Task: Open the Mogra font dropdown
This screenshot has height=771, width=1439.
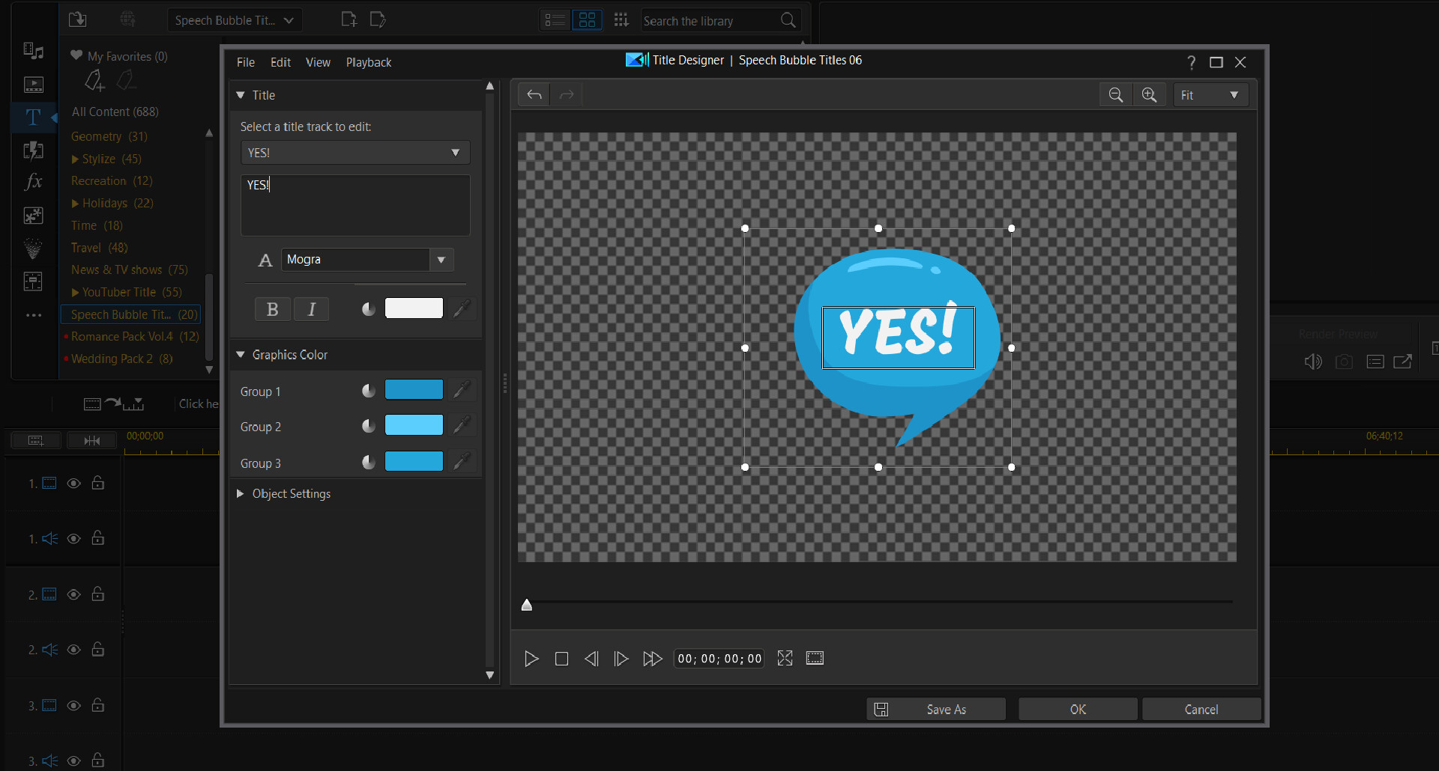Action: point(441,260)
